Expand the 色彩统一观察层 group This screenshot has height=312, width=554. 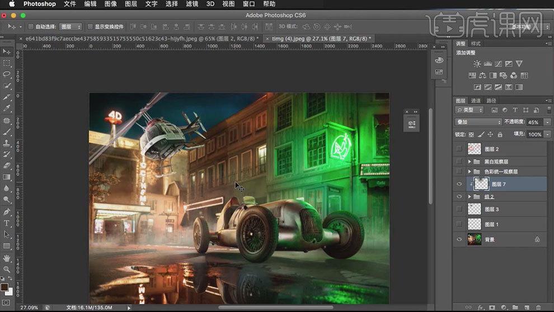click(x=470, y=172)
